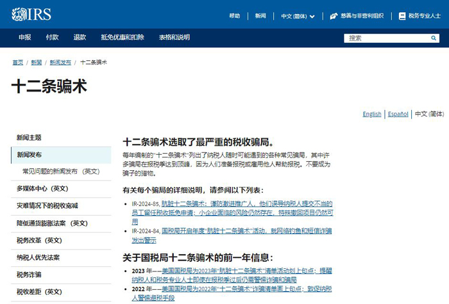
Task: Switch page language to English
Action: coord(372,114)
